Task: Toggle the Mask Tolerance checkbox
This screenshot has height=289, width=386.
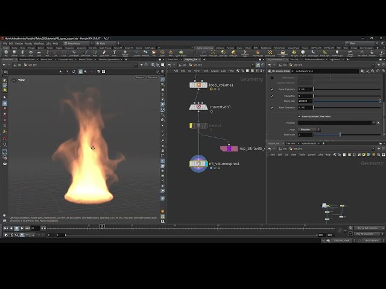Action: (272, 108)
